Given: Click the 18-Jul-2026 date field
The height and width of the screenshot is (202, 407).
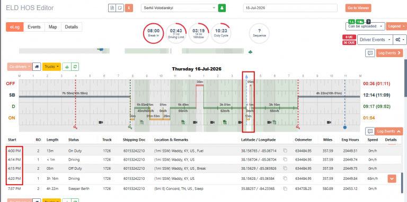Looking at the screenshot, I should tap(290, 8).
